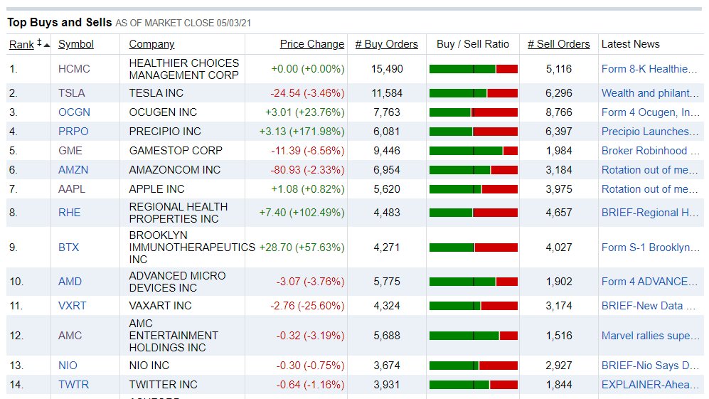This screenshot has height=399, width=709.
Task: Click the HCMC symbol
Action: [x=74, y=69]
